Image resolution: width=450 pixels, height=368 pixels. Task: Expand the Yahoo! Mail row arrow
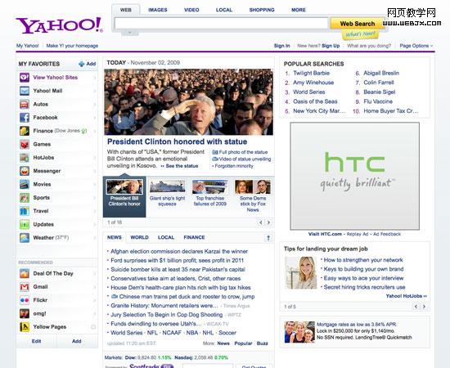[x=94, y=91]
